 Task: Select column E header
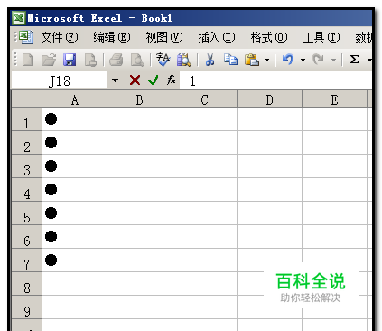(334, 99)
